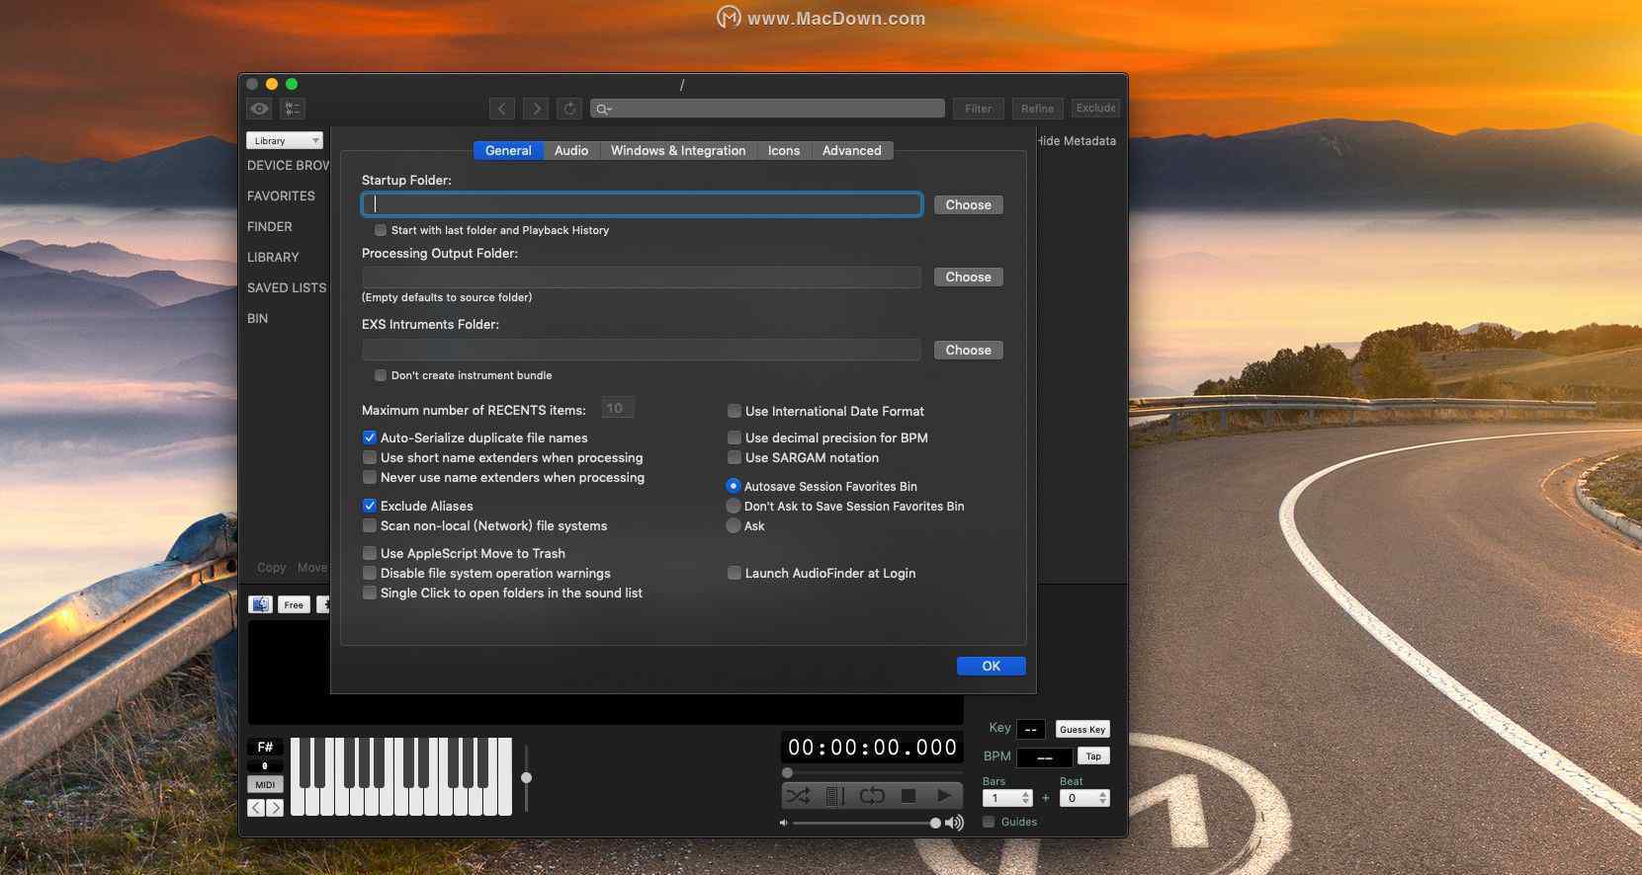Check Don't create instrument bundle
1642x875 pixels.
(381, 375)
